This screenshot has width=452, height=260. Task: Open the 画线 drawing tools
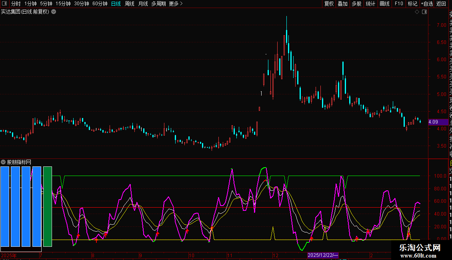[384, 4]
